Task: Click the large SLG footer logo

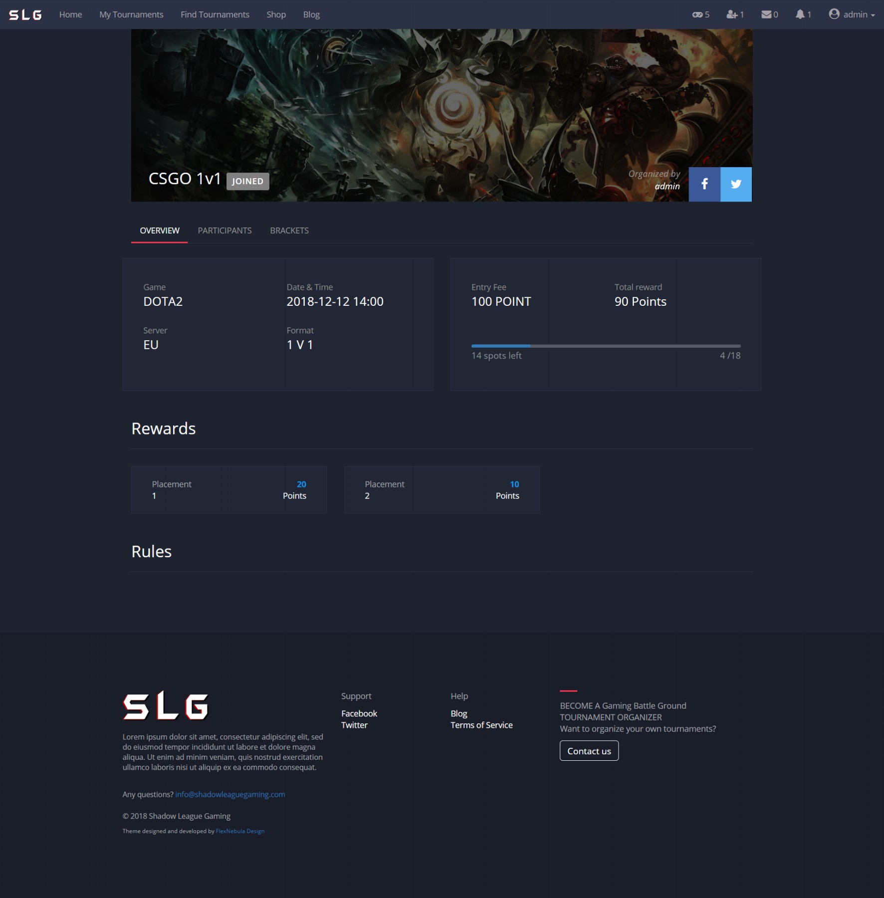Action: coord(166,705)
